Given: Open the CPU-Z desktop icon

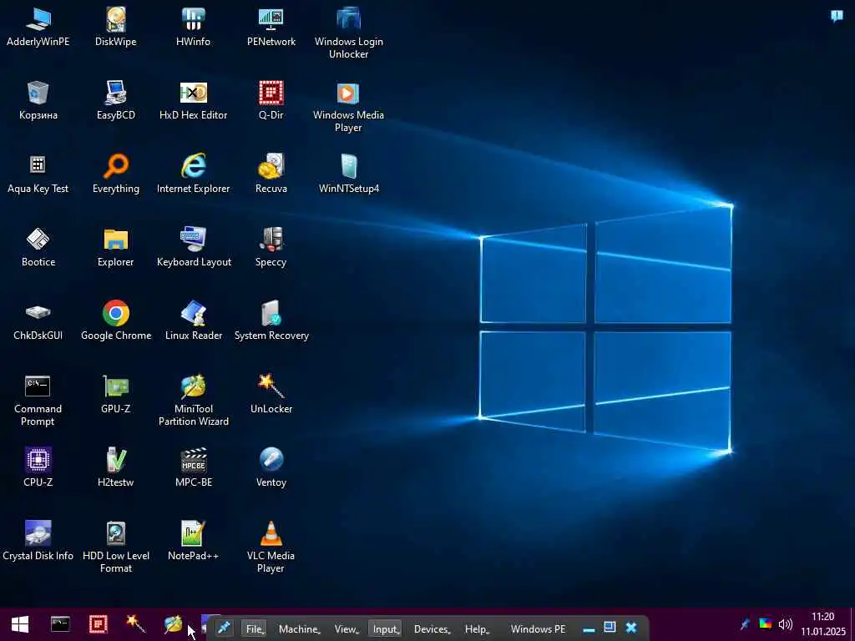Looking at the screenshot, I should pos(38,468).
